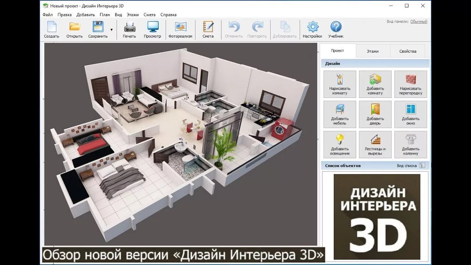Open the Смета estimate tool

(208, 29)
